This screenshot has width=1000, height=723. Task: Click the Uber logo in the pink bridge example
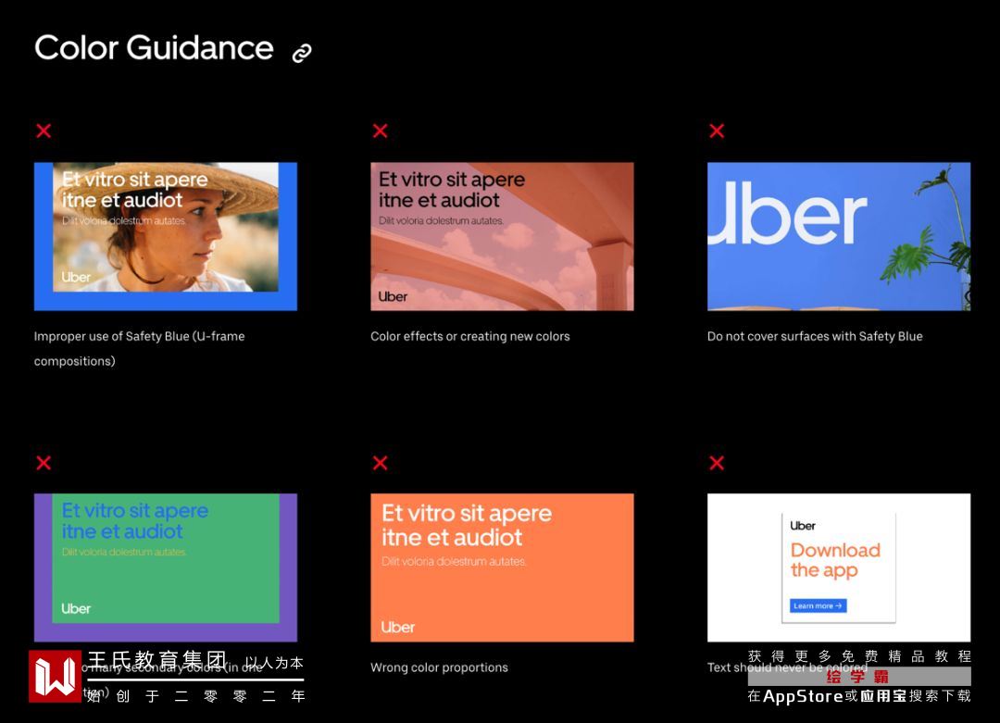393,296
